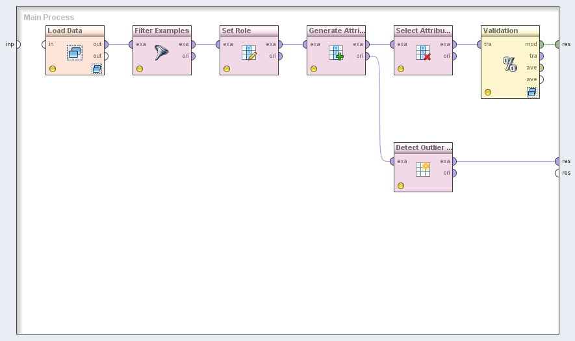Open the Validation subprocess icon
Viewport: 575px width, 341px height.
coord(532,92)
